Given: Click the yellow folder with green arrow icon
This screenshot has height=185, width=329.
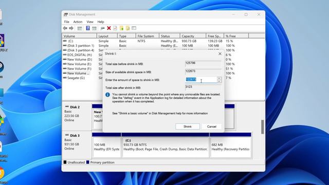Looking at the screenshot, I should [x=121, y=28].
